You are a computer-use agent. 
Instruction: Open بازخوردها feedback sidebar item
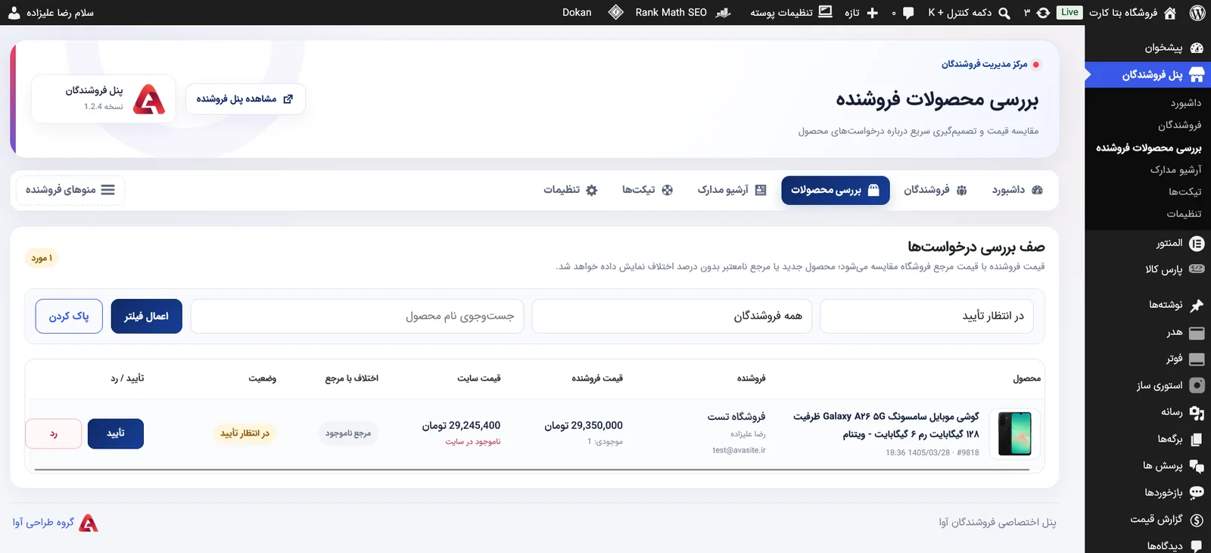click(x=1148, y=492)
